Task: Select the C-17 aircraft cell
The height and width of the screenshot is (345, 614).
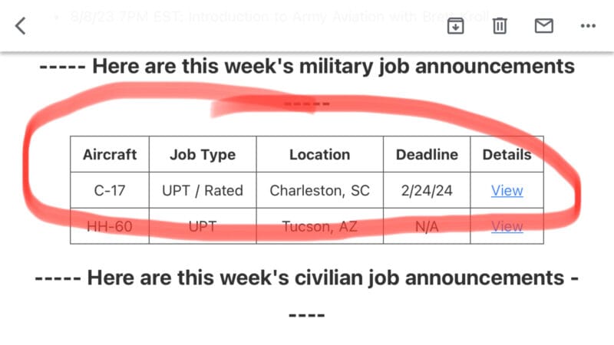Action: [110, 190]
